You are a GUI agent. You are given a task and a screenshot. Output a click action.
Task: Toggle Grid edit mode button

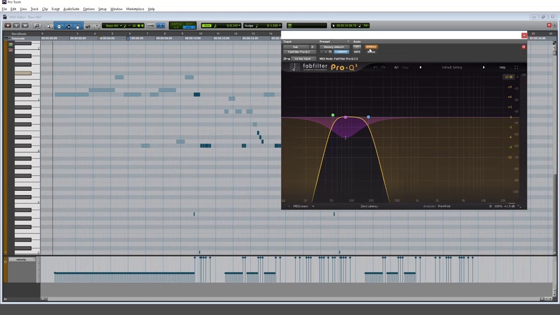(x=189, y=28)
